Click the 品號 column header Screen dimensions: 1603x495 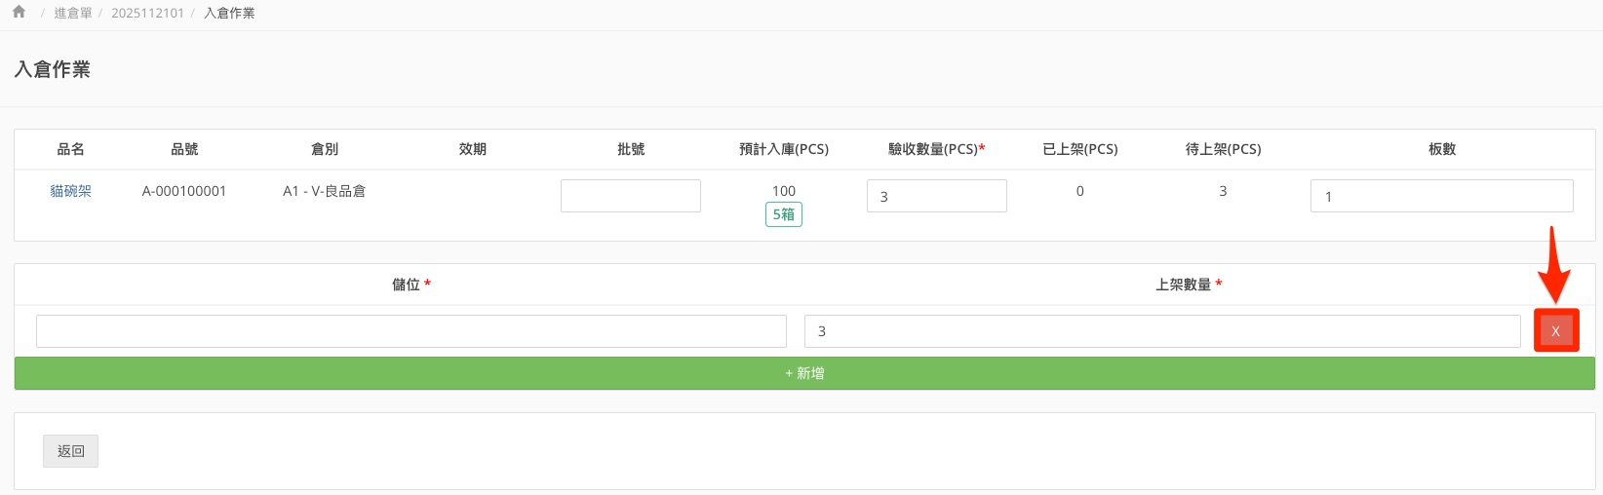coord(184,149)
